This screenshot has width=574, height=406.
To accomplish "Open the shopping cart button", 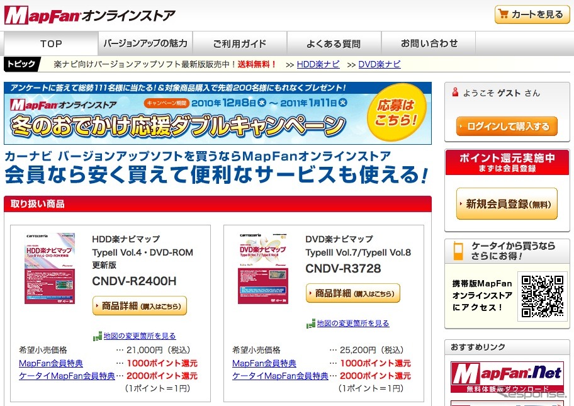I will (x=532, y=14).
